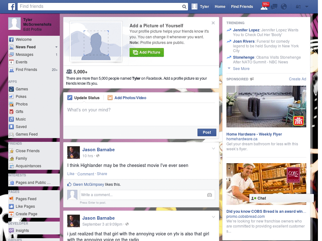Open the Games Feed controller icon
The image size is (322, 241).
click(x=11, y=134)
